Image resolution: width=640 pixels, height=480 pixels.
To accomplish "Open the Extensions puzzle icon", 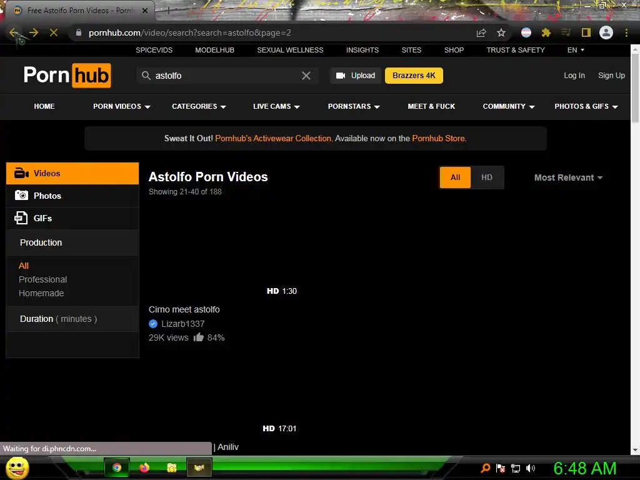I will [x=546, y=32].
